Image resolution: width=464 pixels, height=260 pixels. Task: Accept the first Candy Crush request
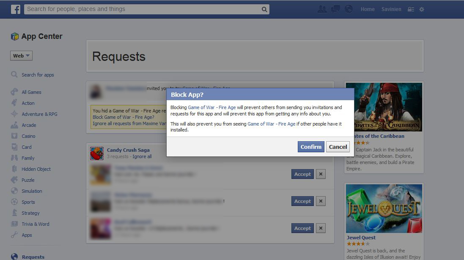pos(302,174)
